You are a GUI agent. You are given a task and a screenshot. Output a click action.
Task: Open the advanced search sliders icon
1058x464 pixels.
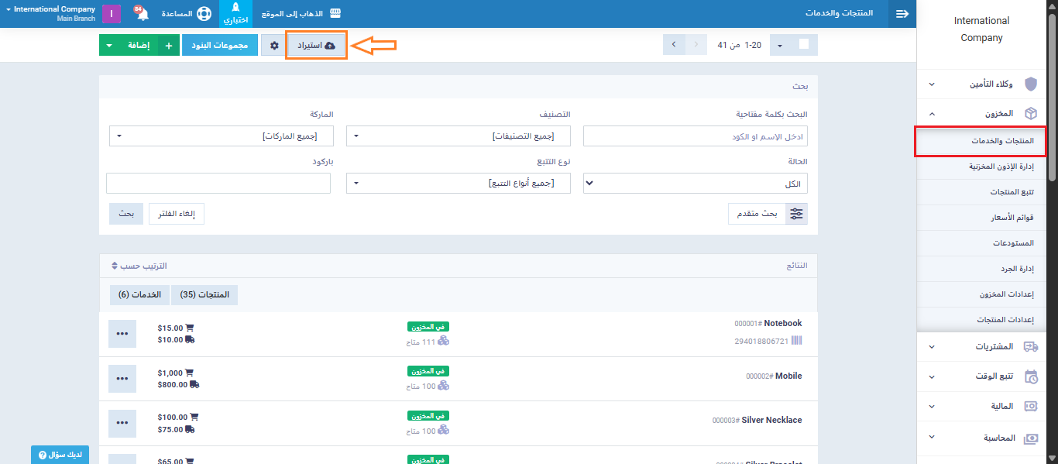[x=796, y=214]
